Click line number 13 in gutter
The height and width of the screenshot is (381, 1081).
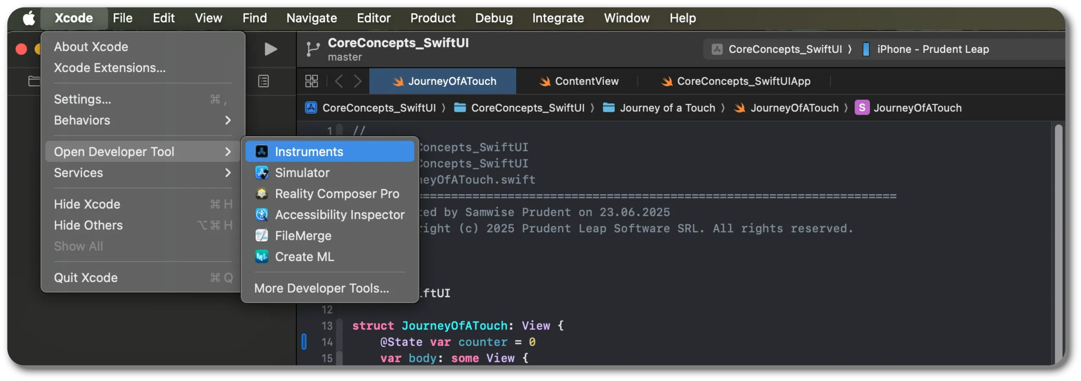pyautogui.click(x=327, y=326)
